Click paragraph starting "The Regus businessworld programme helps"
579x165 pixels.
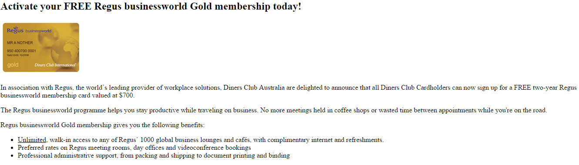(274, 111)
